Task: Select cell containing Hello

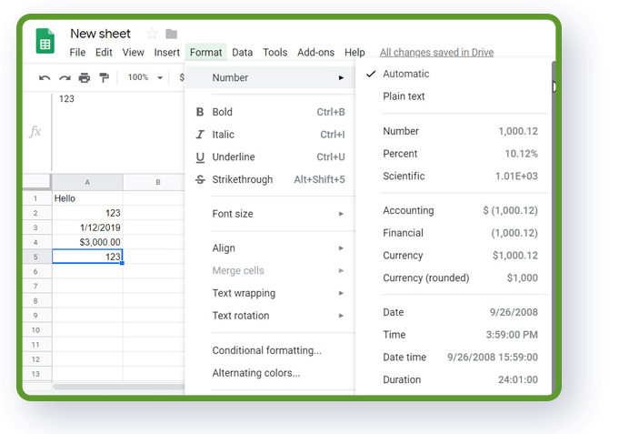Action: click(x=87, y=198)
